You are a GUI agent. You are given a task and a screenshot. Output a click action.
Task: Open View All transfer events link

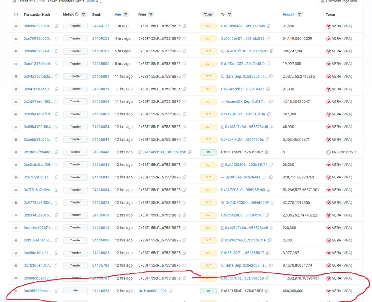pos(94,2)
